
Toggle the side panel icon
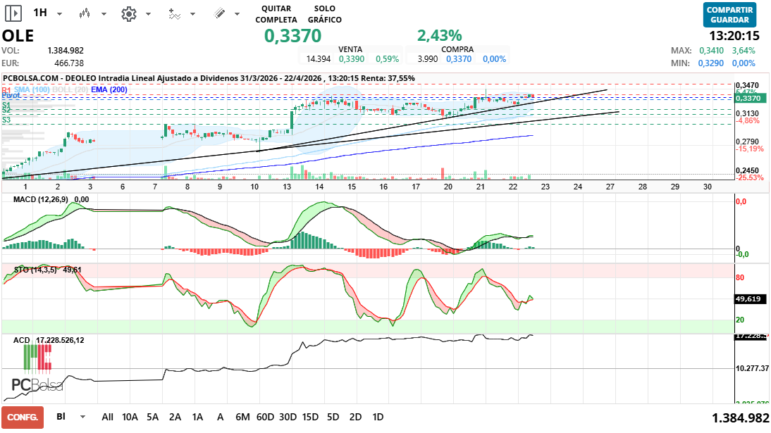[x=13, y=13]
